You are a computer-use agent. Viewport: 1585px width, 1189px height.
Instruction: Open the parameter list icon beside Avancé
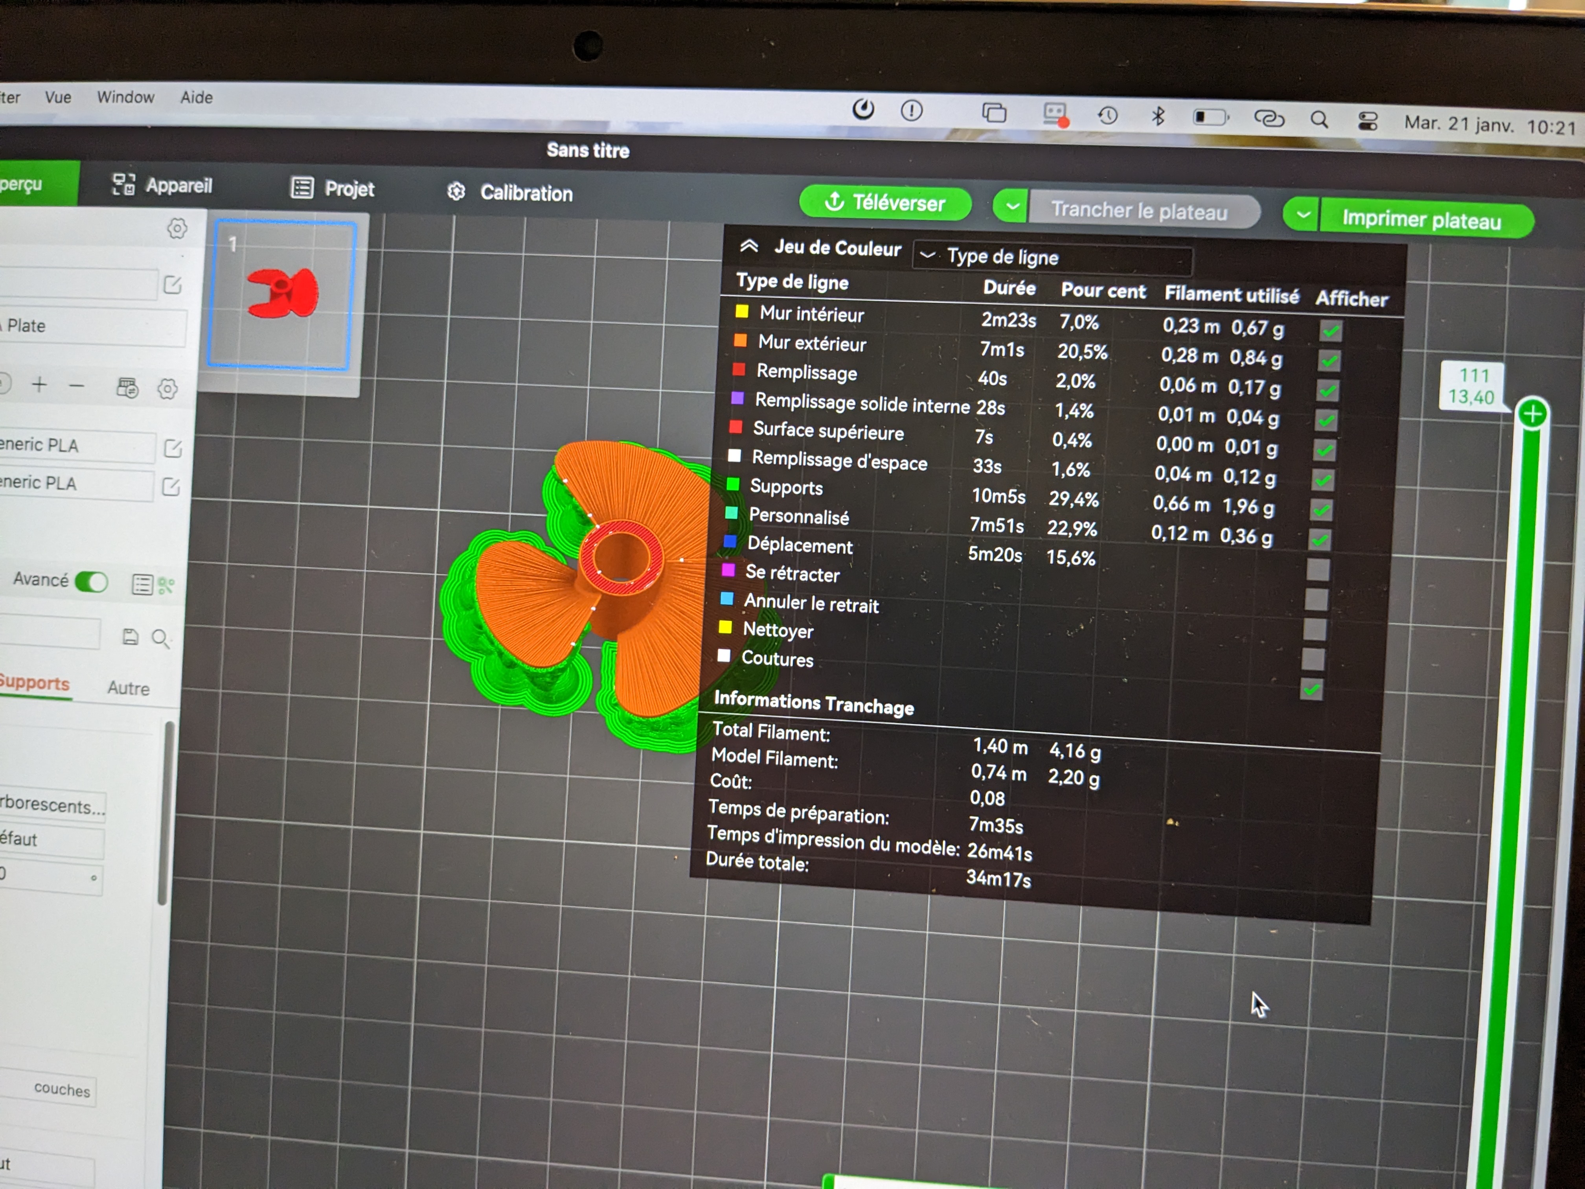point(142,585)
